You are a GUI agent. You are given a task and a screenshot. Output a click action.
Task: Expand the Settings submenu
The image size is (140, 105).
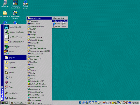point(15,72)
